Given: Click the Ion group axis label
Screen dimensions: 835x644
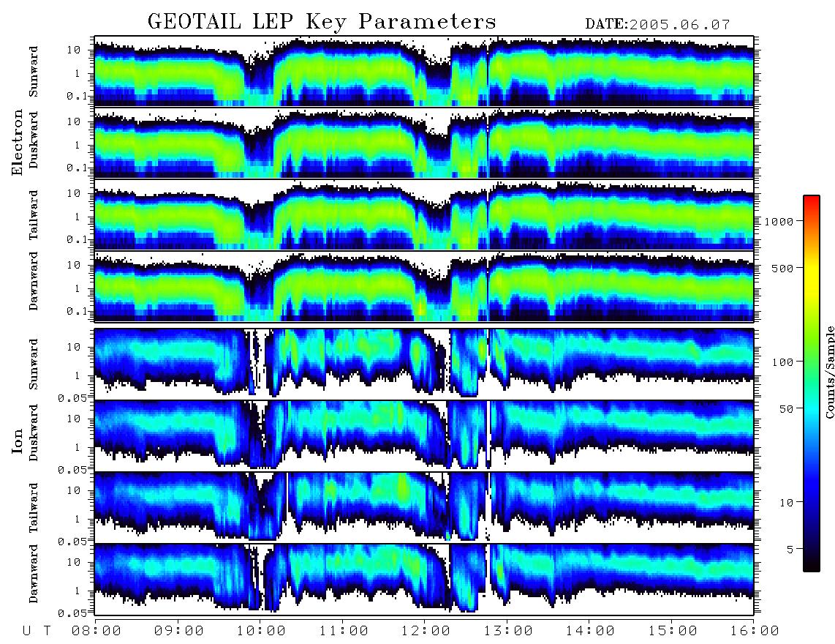Looking at the screenshot, I should tap(17, 441).
